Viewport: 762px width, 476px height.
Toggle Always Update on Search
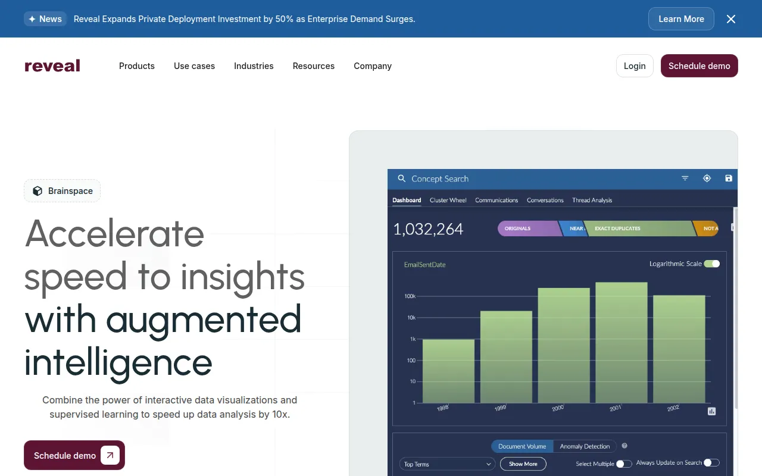(x=711, y=462)
